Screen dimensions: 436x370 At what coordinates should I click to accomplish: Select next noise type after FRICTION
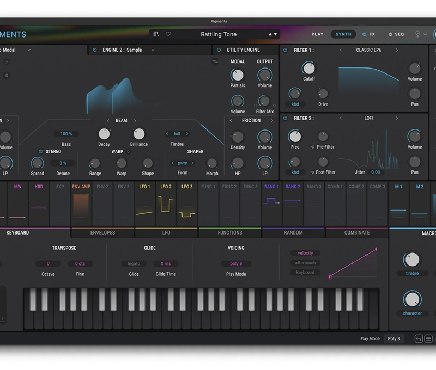271,120
